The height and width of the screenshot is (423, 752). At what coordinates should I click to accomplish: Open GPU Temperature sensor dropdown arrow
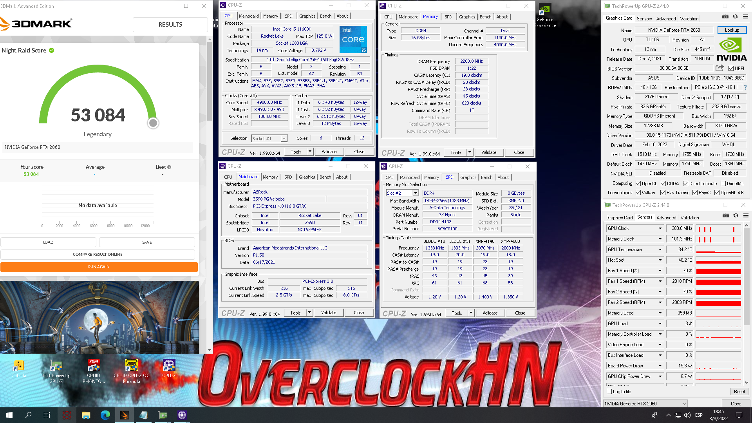point(660,249)
